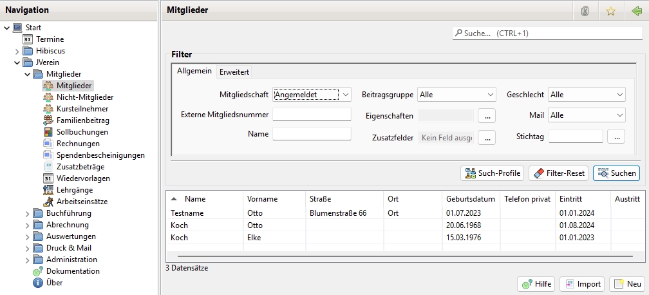Image resolution: width=649 pixels, height=295 pixels.
Task: Click the star favorites icon
Action: 610,10
